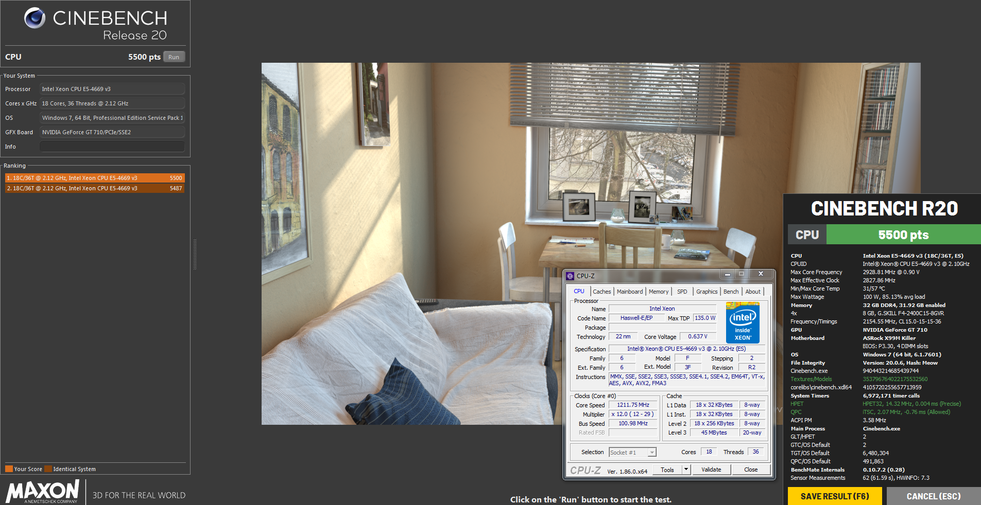
Task: Click the Cinebench sphere logo icon
Action: click(x=35, y=18)
